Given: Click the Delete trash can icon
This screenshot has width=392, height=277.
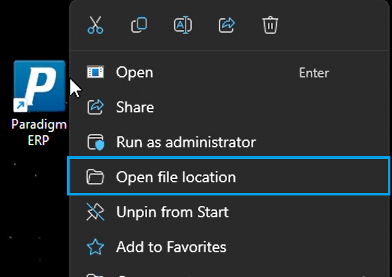Looking at the screenshot, I should click(x=270, y=25).
